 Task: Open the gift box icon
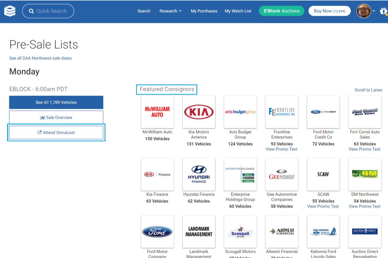383,11
